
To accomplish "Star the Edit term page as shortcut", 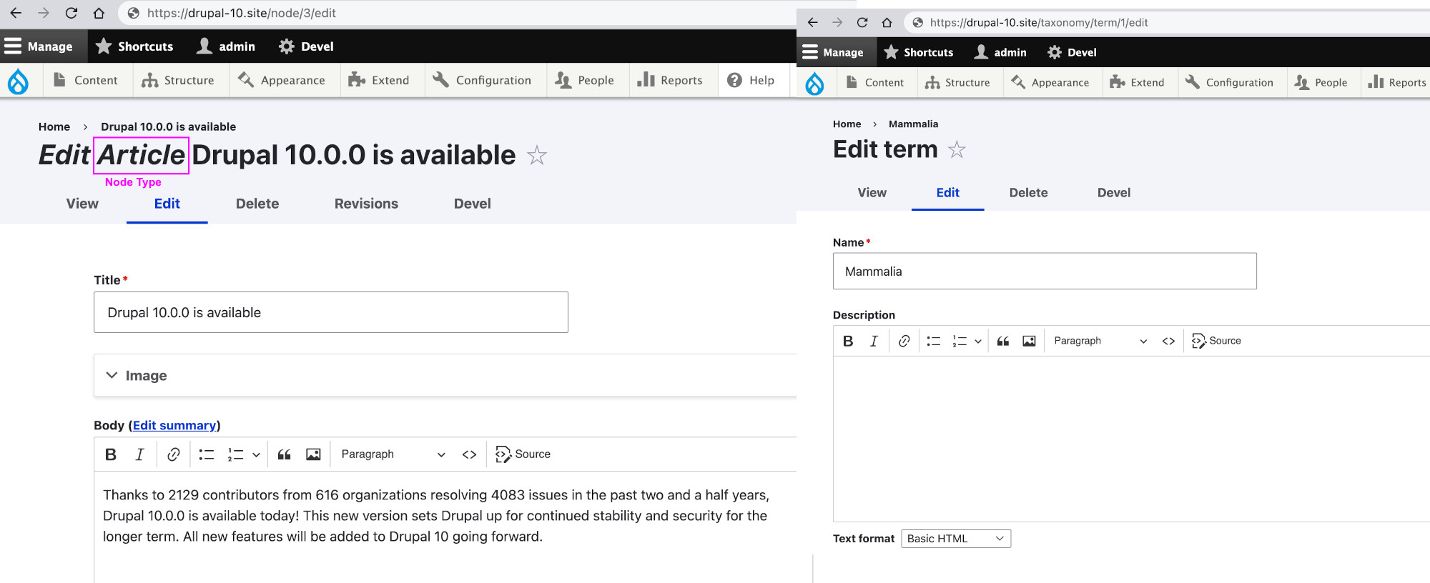I will (x=957, y=149).
